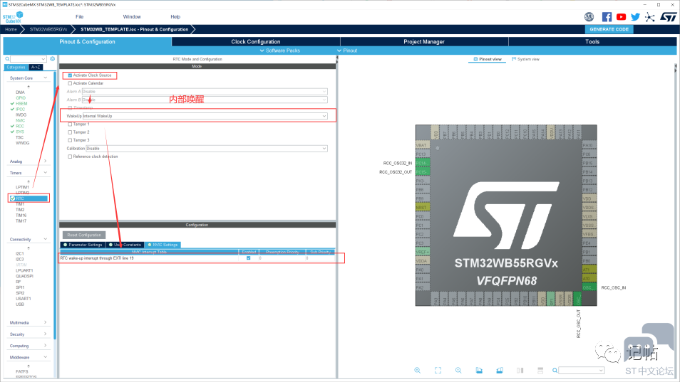Viewport: 680px width, 382px height.
Task: Select RCC in the System Core list
Action: (19, 126)
